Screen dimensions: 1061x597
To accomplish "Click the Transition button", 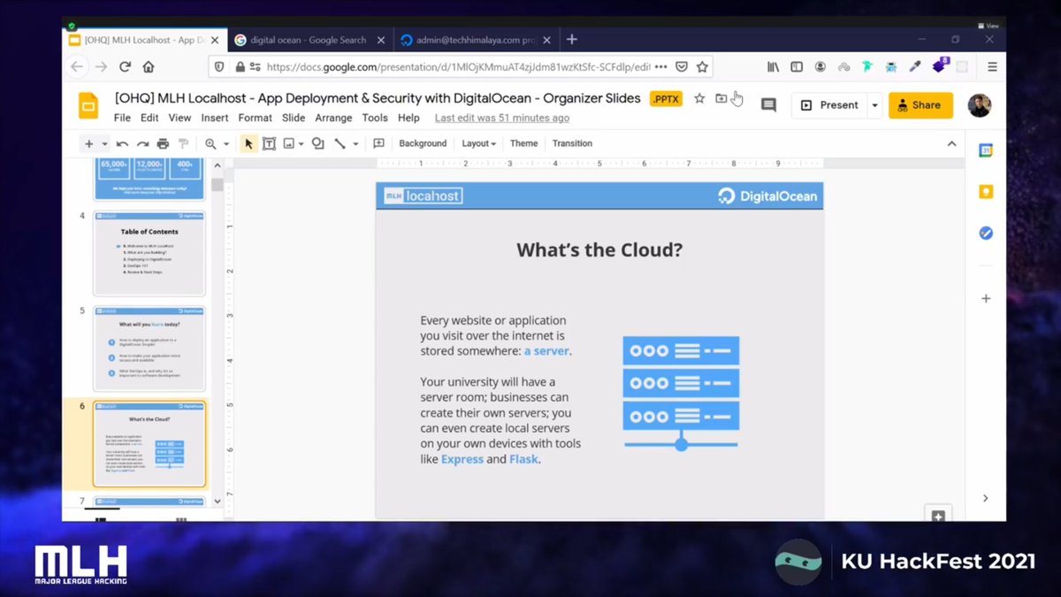I will click(x=572, y=143).
